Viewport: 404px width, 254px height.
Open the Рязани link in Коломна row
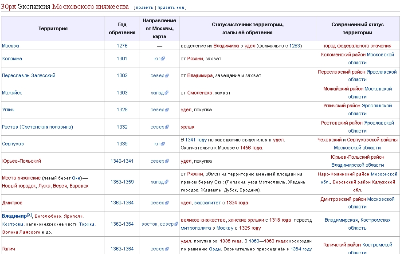[x=195, y=59]
